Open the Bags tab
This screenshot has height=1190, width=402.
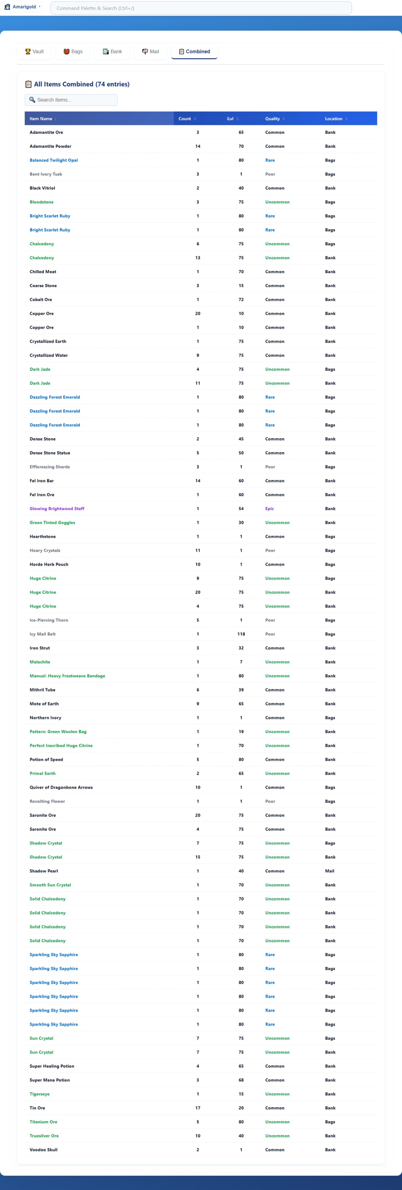(x=73, y=52)
